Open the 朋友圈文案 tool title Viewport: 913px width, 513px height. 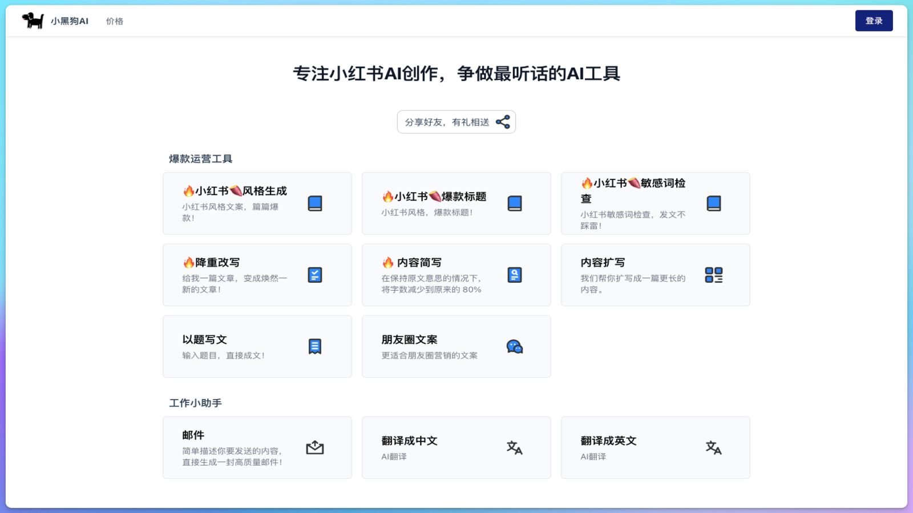pos(409,340)
